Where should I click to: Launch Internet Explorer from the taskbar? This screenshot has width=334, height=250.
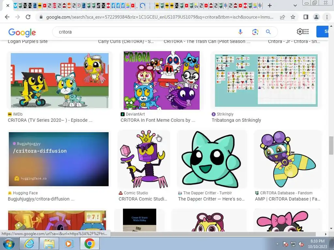tap(29, 243)
